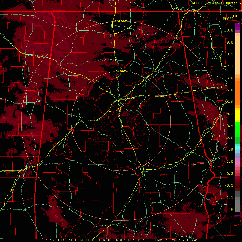Screen dimensions: 242x242
Task: Pick the purple segment atop the colorbar
Action: (237, 27)
